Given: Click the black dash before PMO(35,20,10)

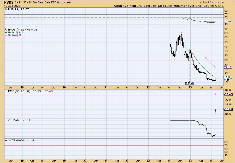Looking at the screenshot, I should (x=6, y=91).
